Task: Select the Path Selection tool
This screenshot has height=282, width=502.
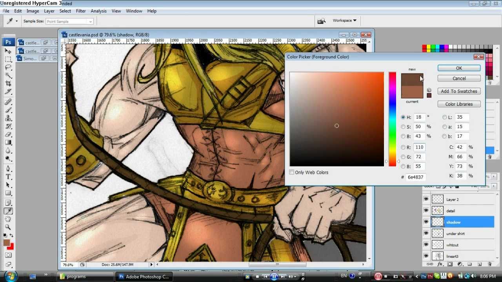Action: tap(8, 185)
